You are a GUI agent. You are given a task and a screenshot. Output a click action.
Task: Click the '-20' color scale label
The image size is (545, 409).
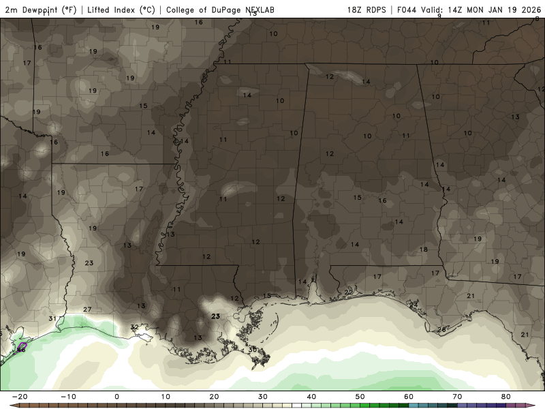click(x=20, y=397)
